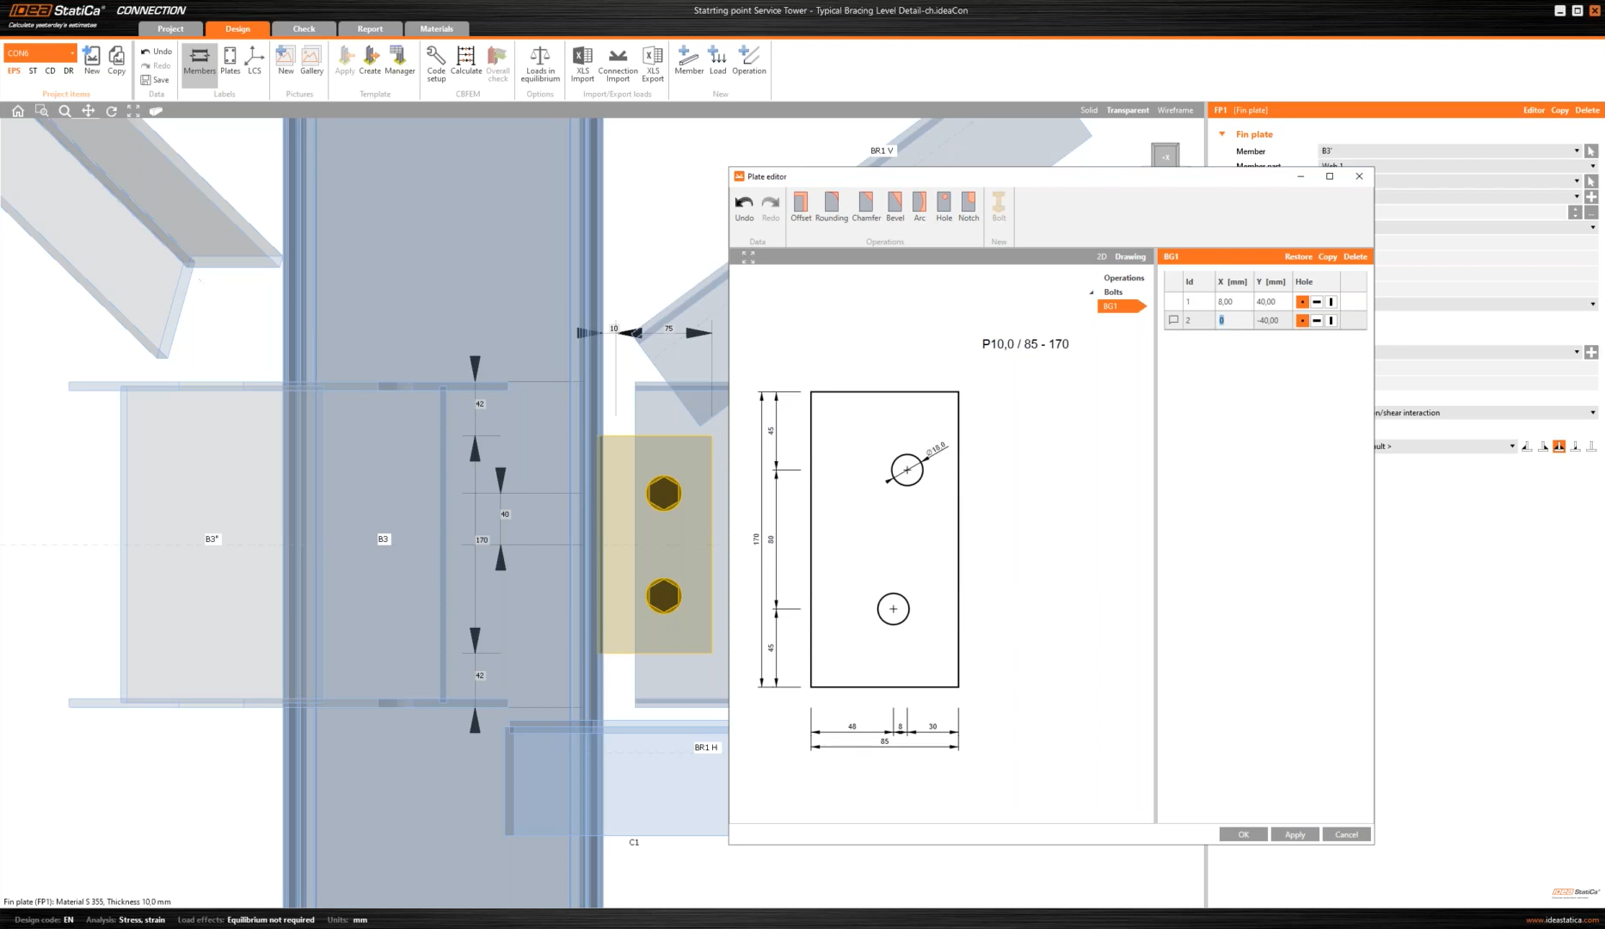The height and width of the screenshot is (929, 1605).
Task: Set row 2 hole to vertical slot
Action: (1331, 321)
